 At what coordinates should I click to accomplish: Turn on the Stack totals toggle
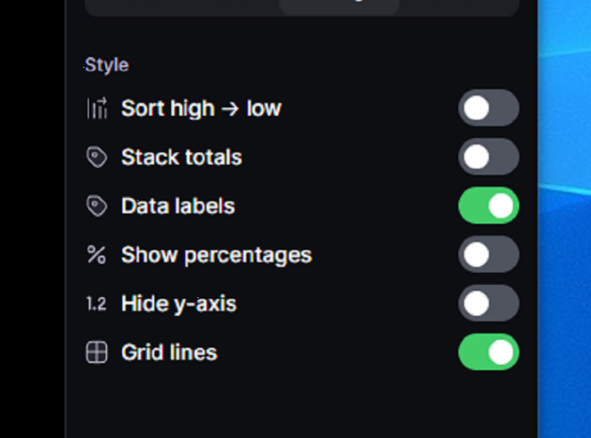pos(488,157)
